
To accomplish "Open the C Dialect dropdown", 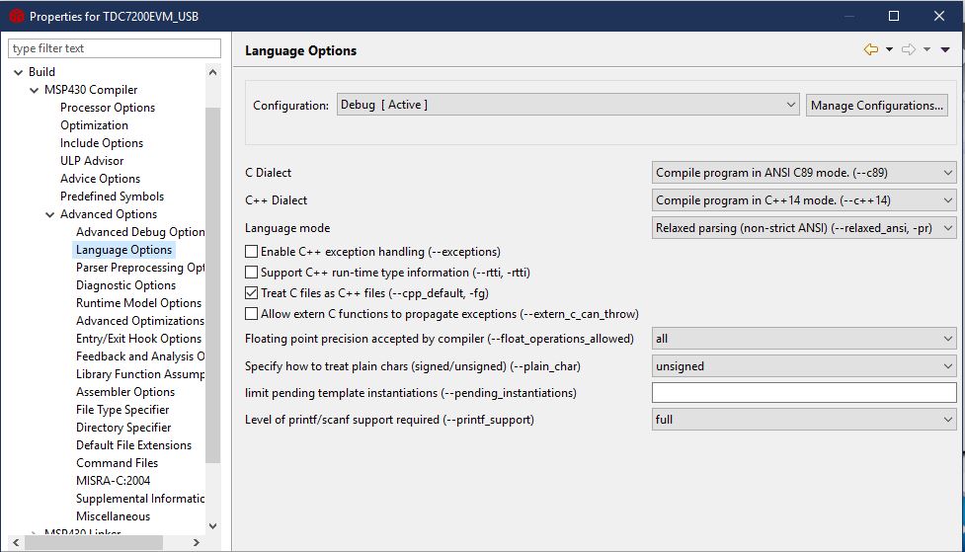I will (804, 173).
